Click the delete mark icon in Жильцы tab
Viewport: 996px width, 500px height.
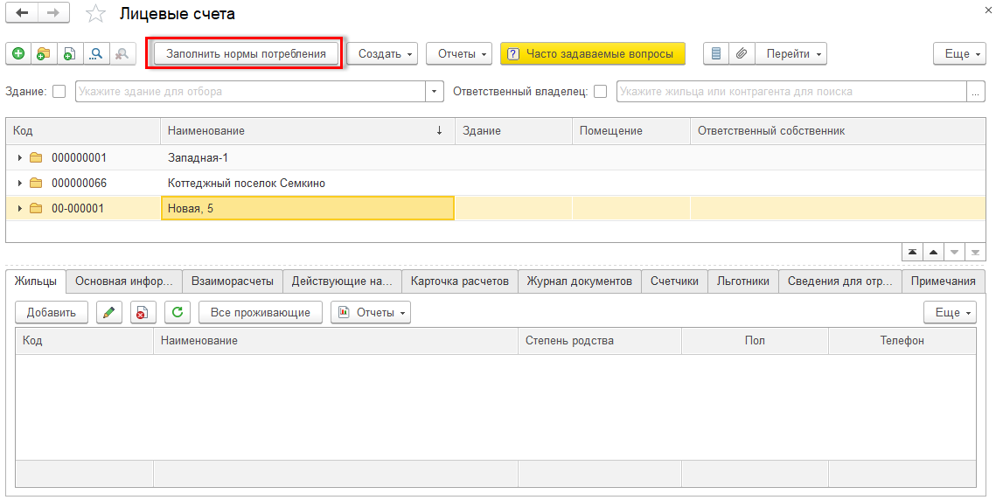coord(143,312)
